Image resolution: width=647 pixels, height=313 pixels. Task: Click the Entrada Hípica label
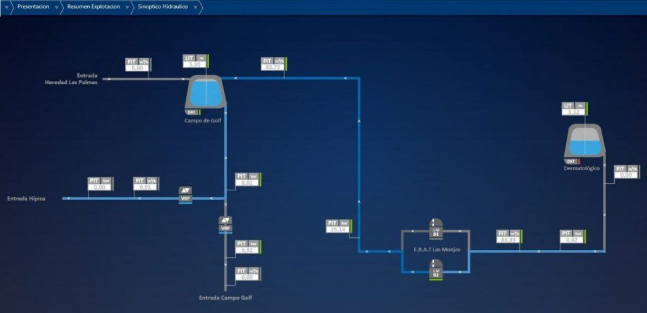(26, 199)
